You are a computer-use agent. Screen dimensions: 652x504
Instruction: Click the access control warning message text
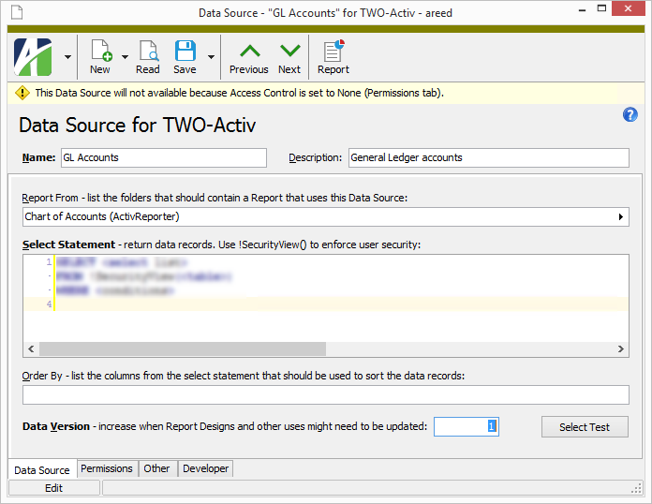pos(239,93)
